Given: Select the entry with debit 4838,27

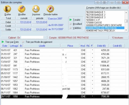Looking at the screenshot, I should [63, 62].
